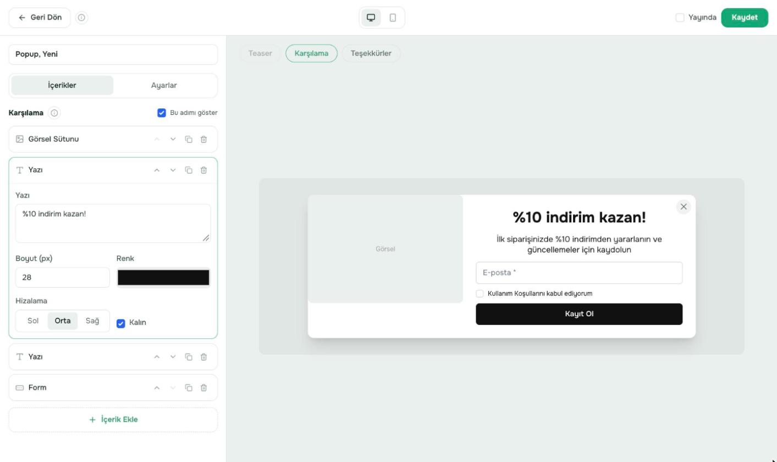
Task: Move Görsel Sütunu block down
Action: [x=173, y=139]
